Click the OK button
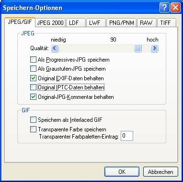Viewport: 183px width, 182px height. click(x=122, y=172)
